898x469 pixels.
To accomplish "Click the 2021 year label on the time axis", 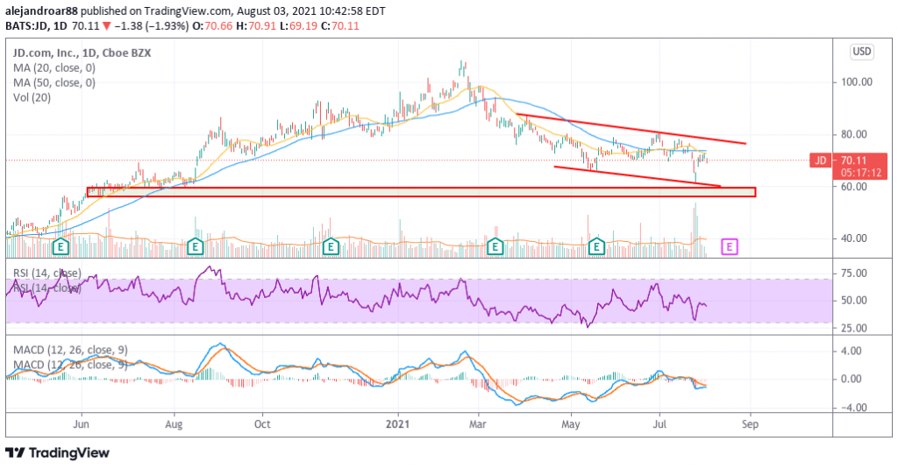I will coord(398,424).
